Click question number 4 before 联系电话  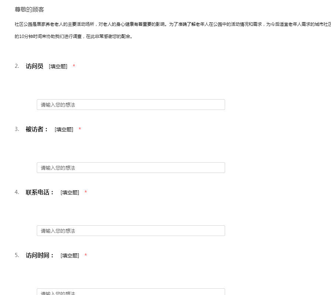[17, 192]
